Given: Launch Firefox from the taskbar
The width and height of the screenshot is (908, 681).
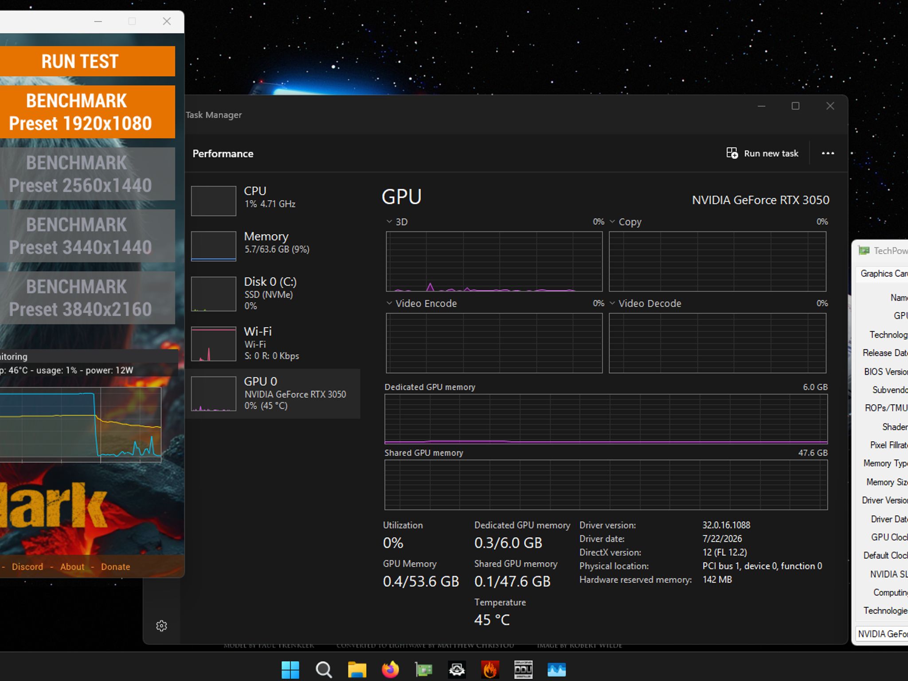Looking at the screenshot, I should coord(390,669).
